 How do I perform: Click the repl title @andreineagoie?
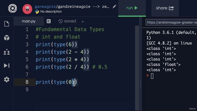[74, 6]
